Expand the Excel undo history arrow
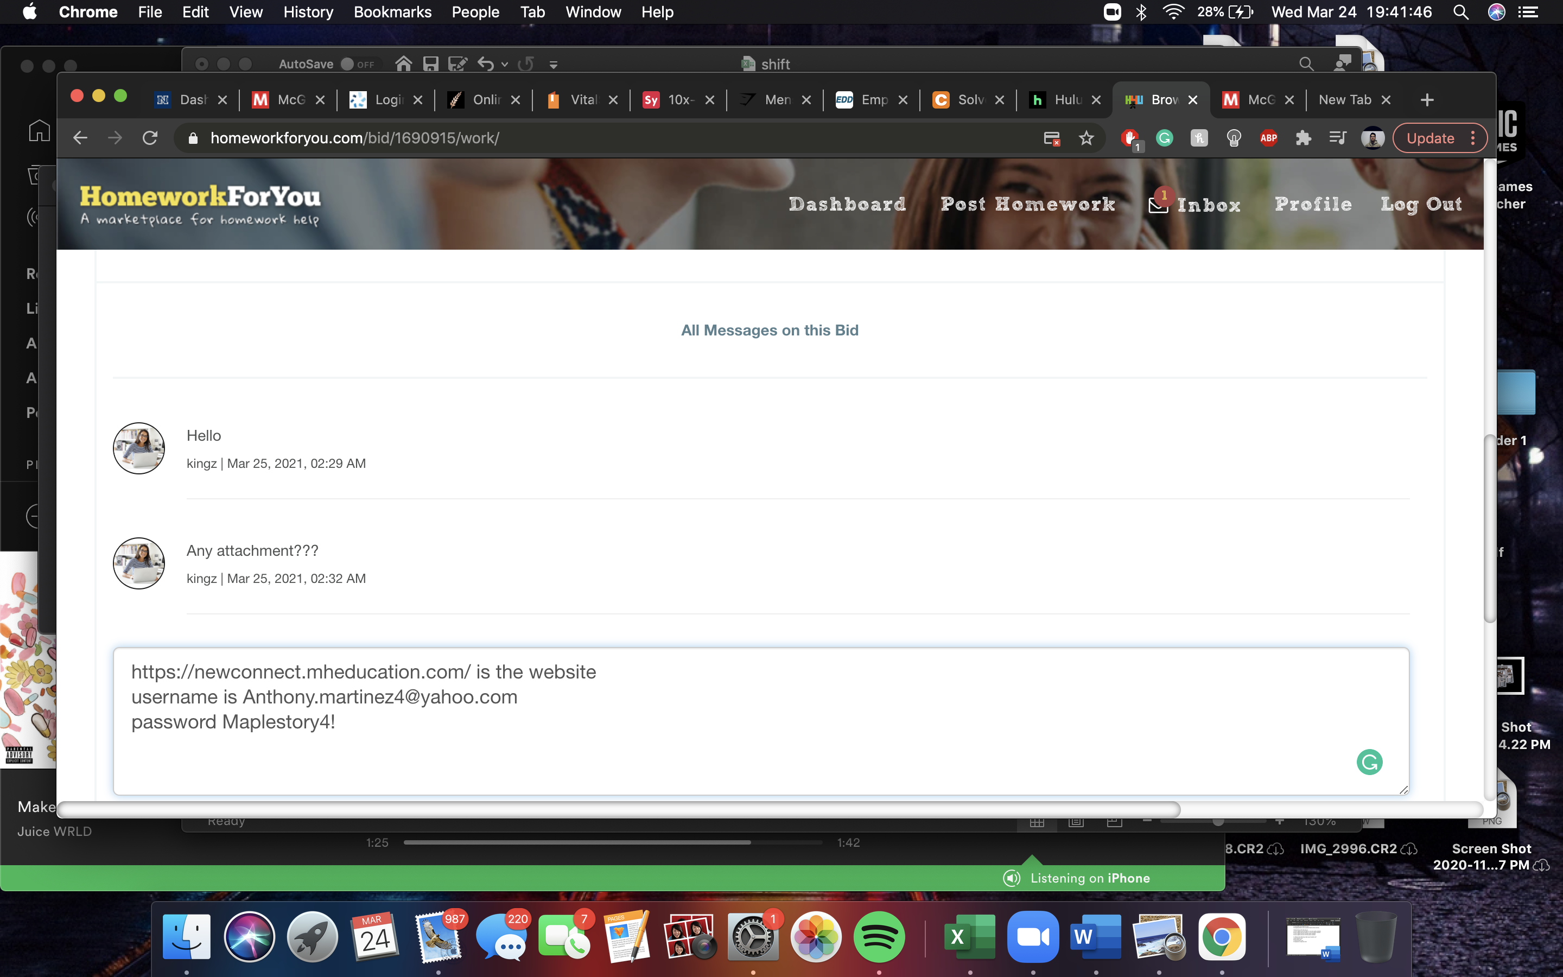This screenshot has height=977, width=1563. tap(504, 64)
